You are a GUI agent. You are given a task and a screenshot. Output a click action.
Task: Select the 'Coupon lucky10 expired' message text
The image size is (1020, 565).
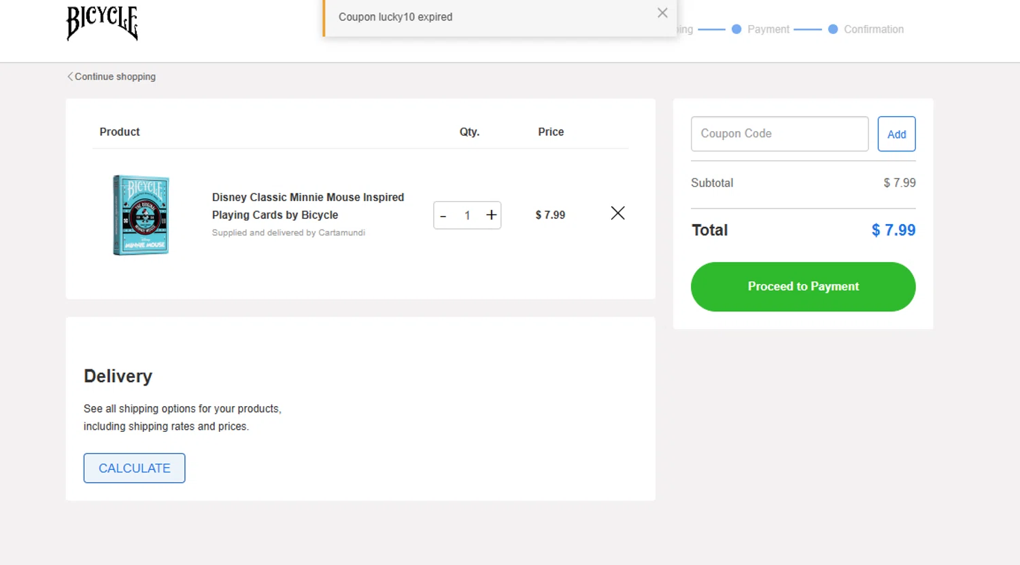coord(395,17)
